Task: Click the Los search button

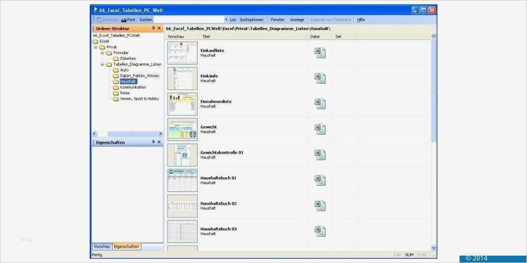Action: 232,20
